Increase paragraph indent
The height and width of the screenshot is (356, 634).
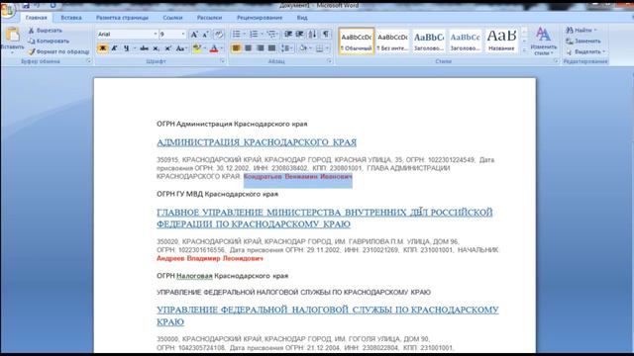point(299,34)
